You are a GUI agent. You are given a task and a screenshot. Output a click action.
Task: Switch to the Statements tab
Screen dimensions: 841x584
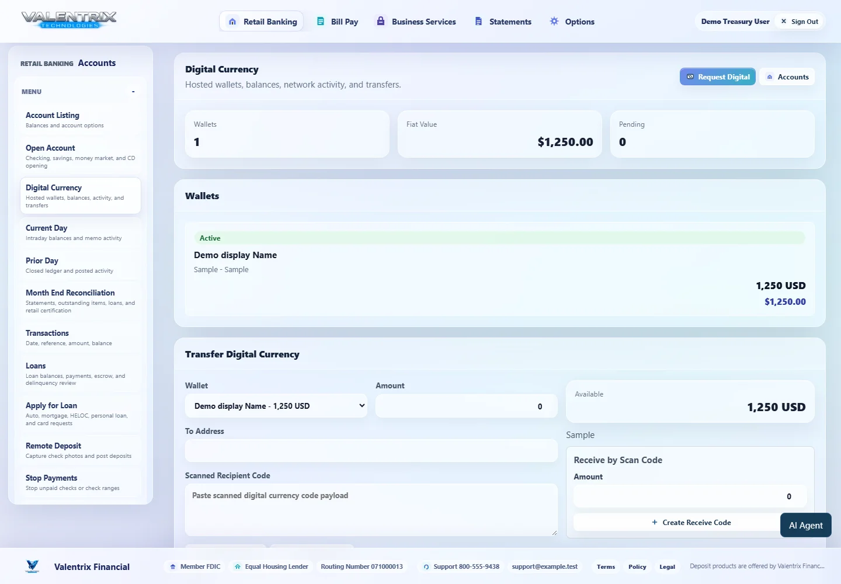[x=503, y=22]
